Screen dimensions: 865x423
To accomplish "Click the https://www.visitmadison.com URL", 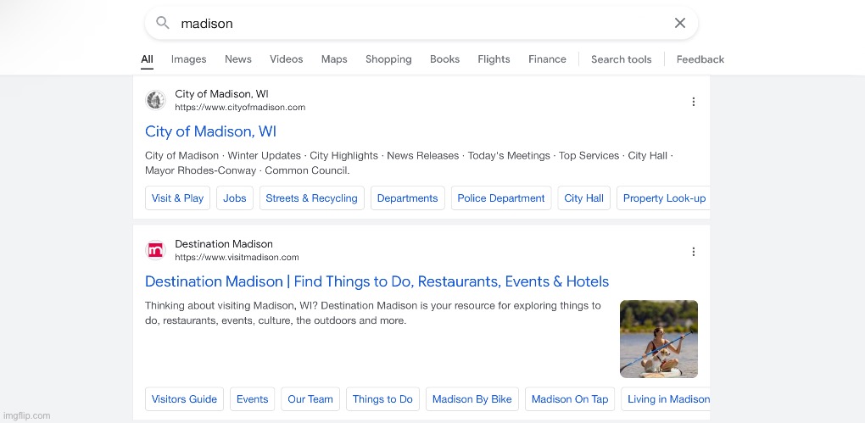I will [x=237, y=258].
